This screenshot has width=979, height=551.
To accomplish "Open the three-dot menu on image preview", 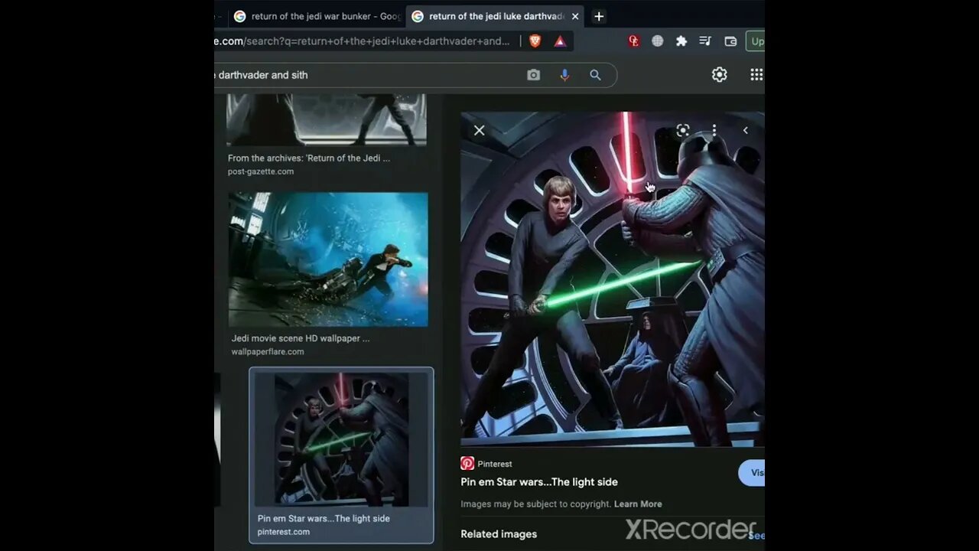I will click(714, 130).
